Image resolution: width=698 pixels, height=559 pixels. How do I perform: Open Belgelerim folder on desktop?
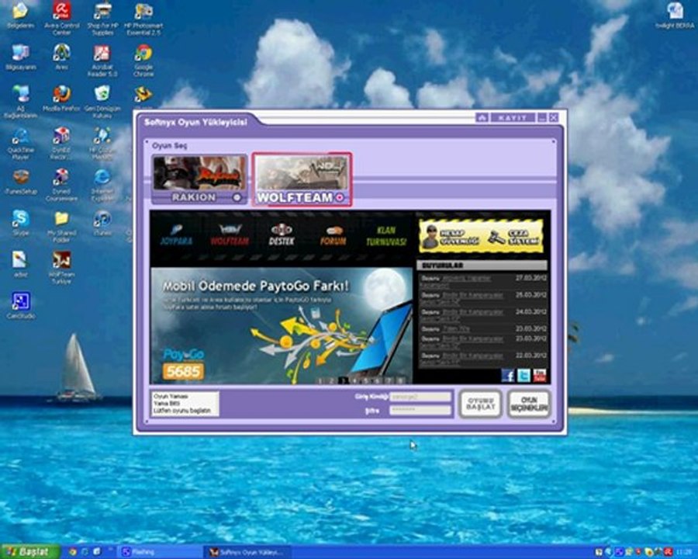(20, 16)
